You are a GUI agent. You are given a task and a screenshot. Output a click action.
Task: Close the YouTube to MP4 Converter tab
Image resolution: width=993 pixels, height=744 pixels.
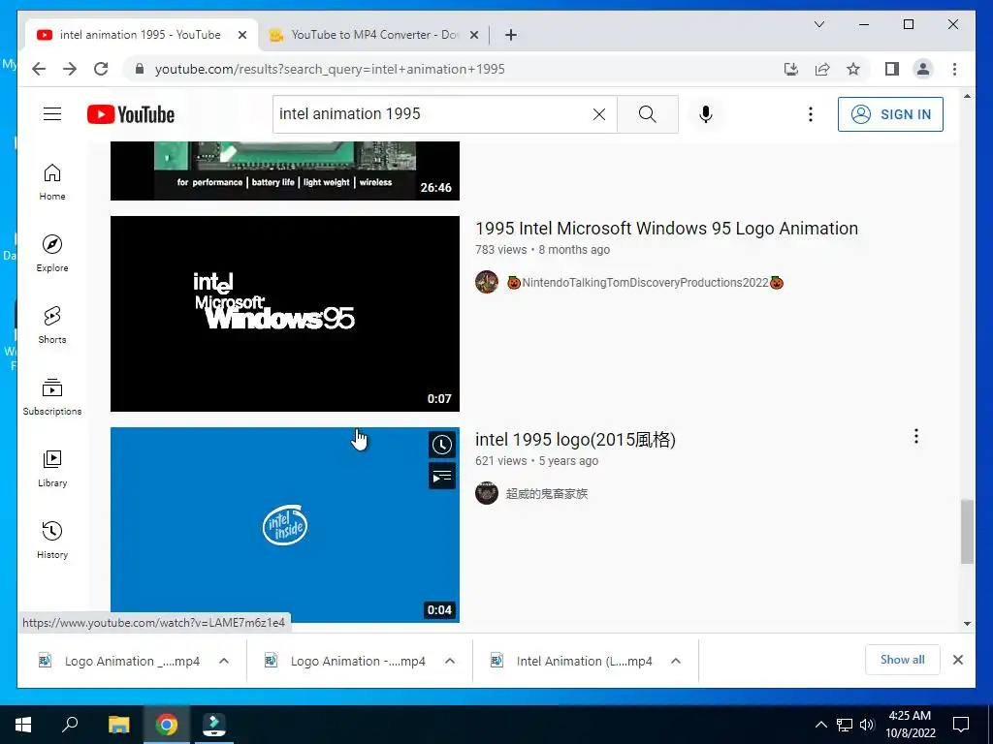point(473,35)
